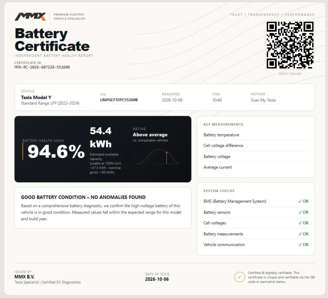
Task: Select the Cell voltage difference row
Action: pos(256,146)
